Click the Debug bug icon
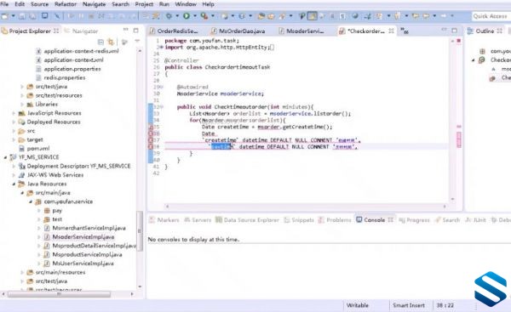 point(169,16)
